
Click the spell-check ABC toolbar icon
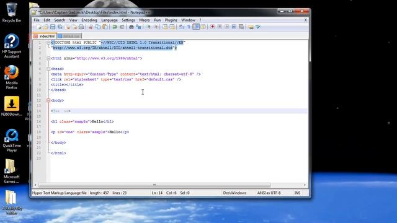pos(258,27)
